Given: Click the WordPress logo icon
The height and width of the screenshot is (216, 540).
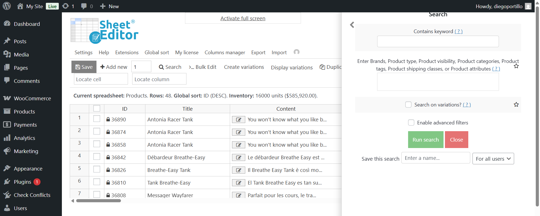Looking at the screenshot, I should tap(7, 6).
